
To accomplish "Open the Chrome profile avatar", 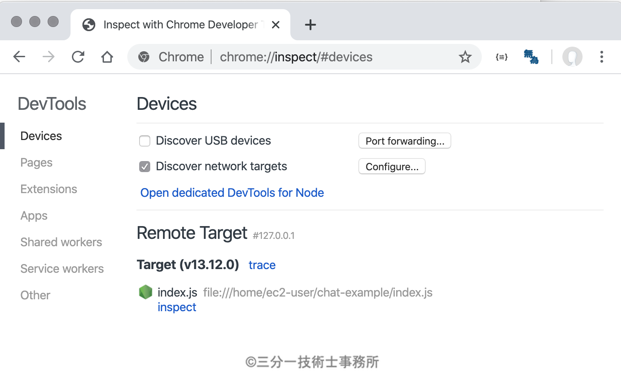I will (572, 57).
